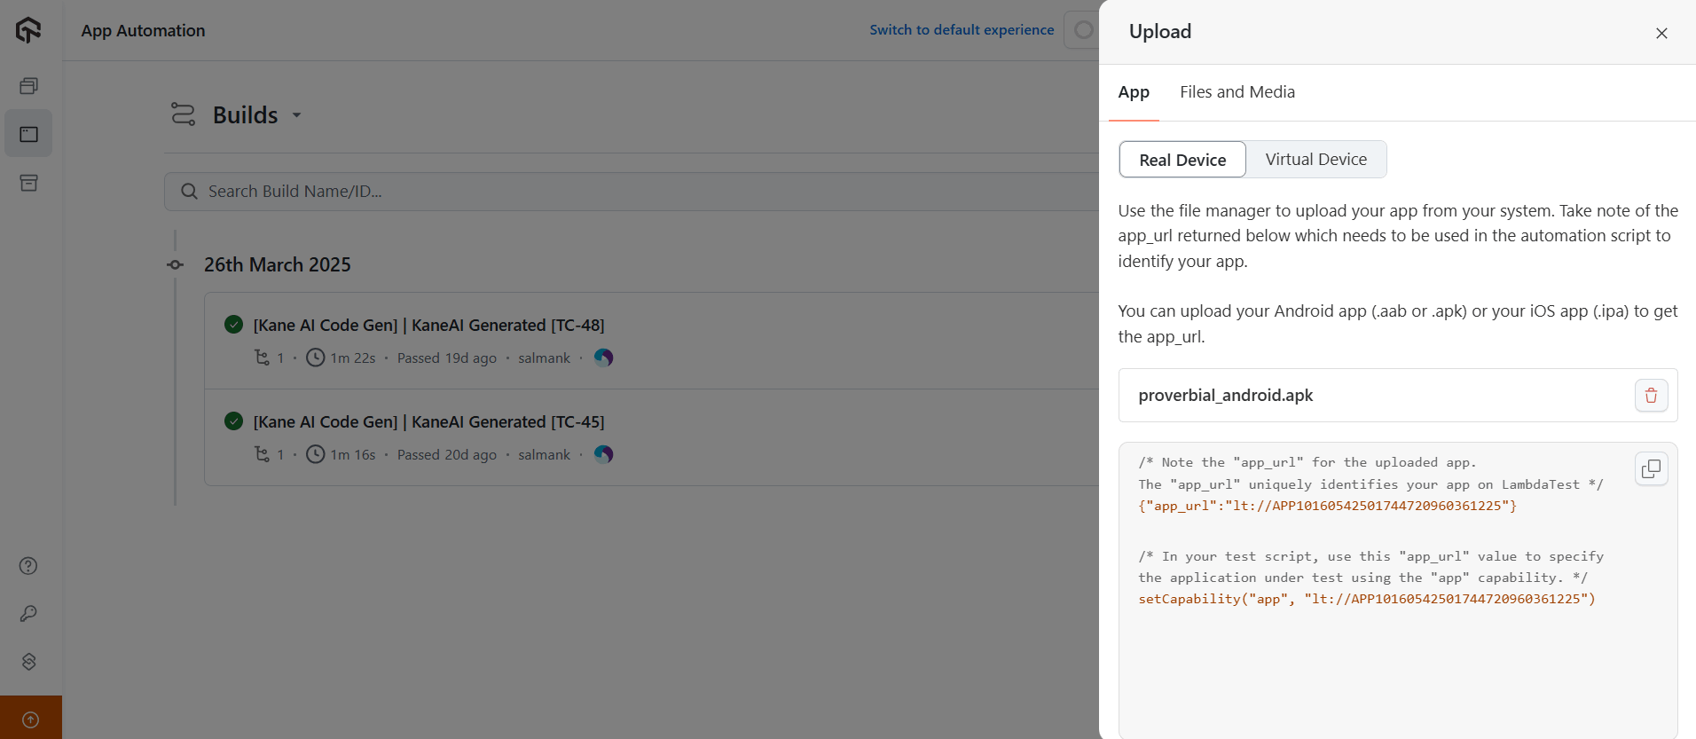This screenshot has height=739, width=1696.
Task: Click the clock icon beside 1m 22s
Action: coord(315,358)
